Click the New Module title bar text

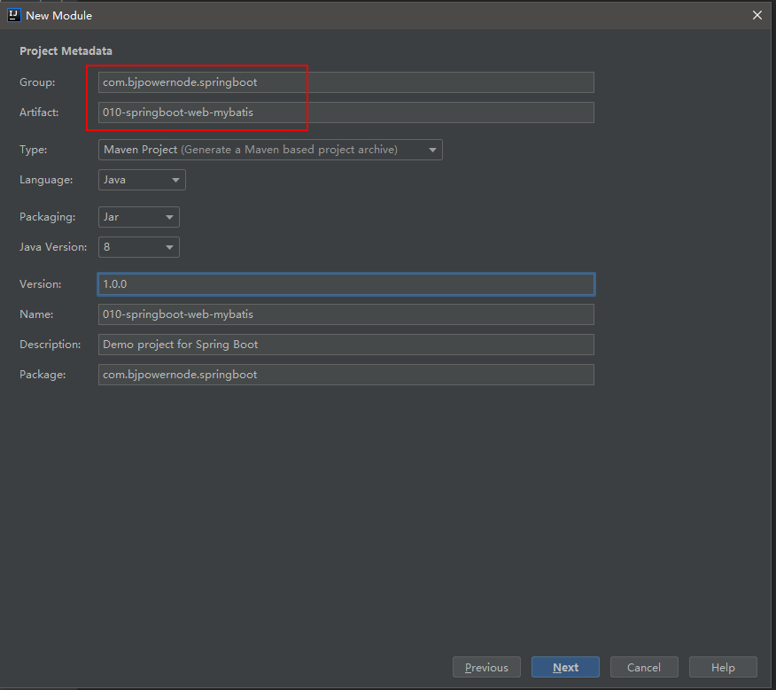(58, 15)
